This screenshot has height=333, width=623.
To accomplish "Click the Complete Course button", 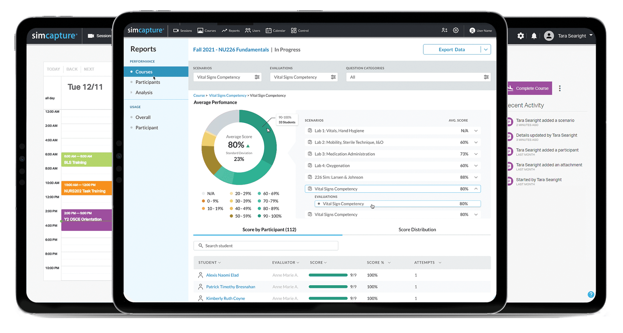I will [x=530, y=89].
